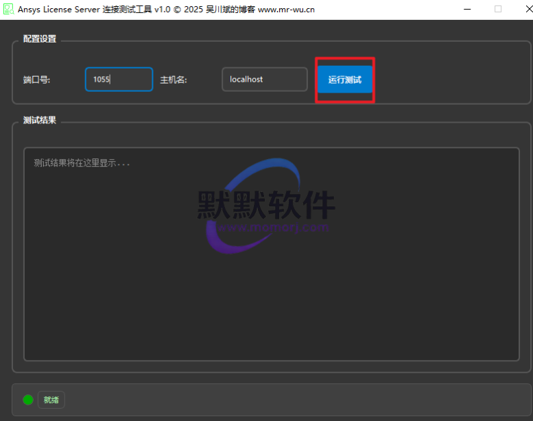Screen dimensions: 533x421
Task: Click the 测试结果将在这里显示 placeholder text
Action: 82,163
